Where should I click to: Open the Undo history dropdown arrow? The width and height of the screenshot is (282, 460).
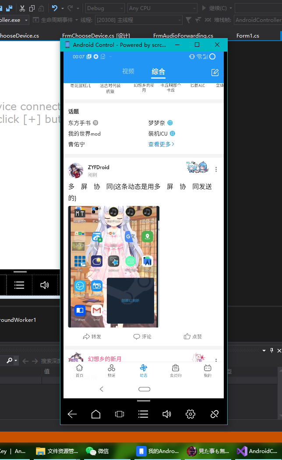(63, 8)
